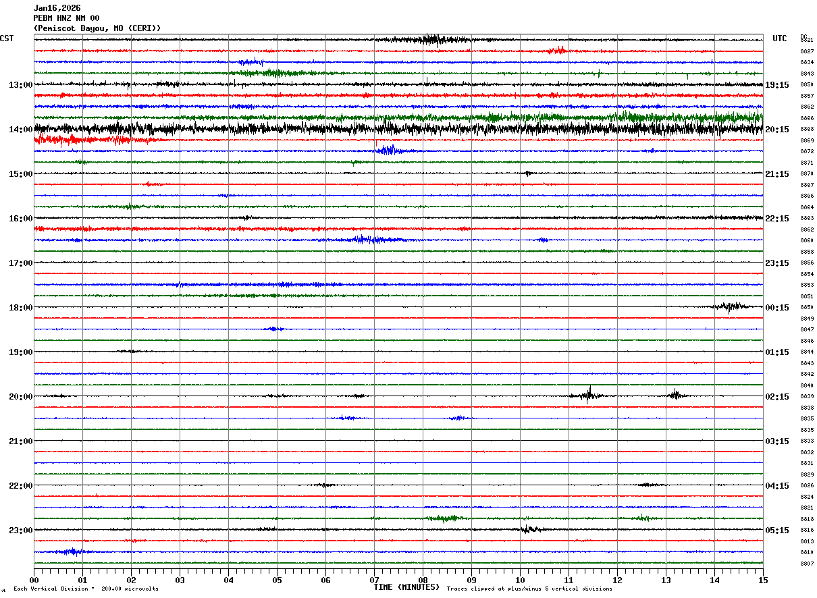The image size is (817, 598).
Task: Click the 01:15 UTC time label
Action: point(777,352)
